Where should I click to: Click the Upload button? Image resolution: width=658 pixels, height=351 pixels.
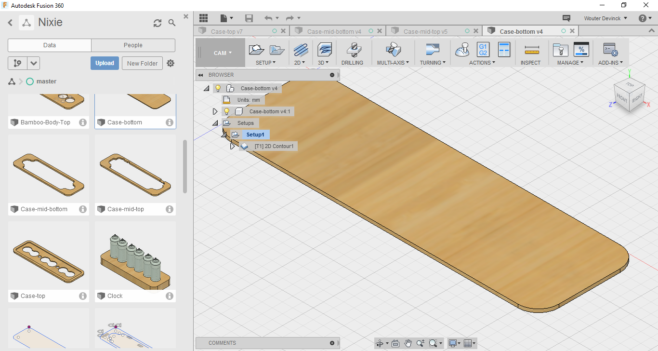105,63
